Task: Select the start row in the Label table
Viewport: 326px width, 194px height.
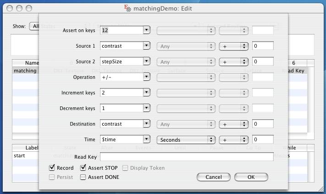Action: tap(25, 155)
